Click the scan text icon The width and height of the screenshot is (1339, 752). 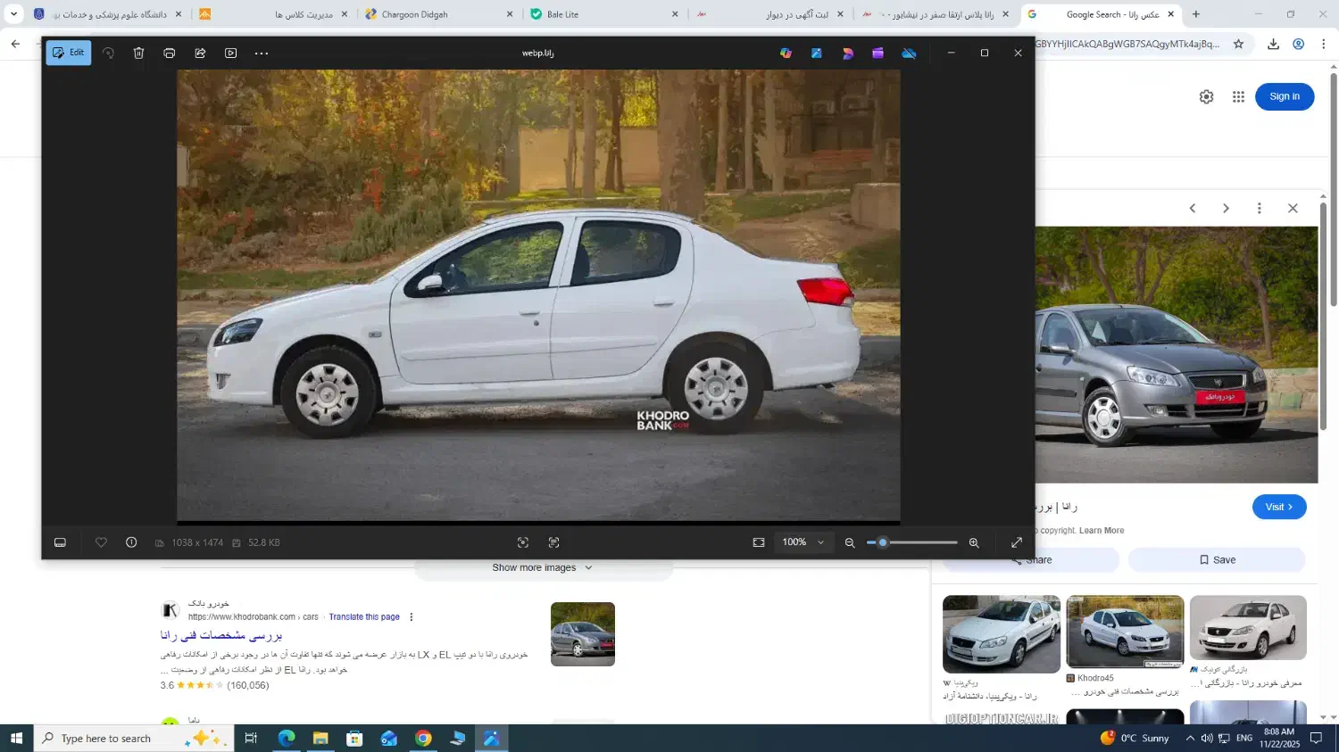tap(553, 542)
